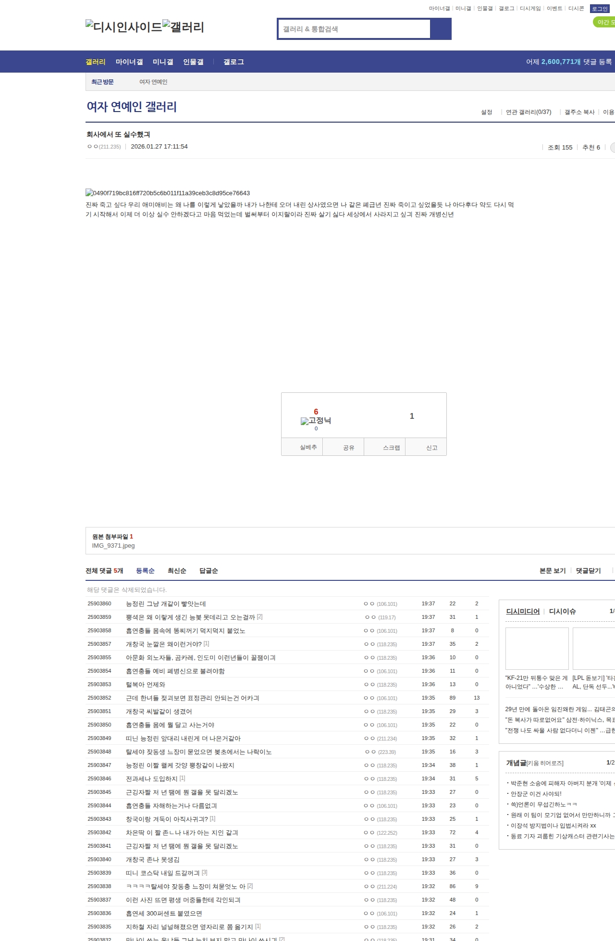
Task: Open news "돈 복사가 따로없어요" 삼전·하이닉스
Action: click(560, 720)
